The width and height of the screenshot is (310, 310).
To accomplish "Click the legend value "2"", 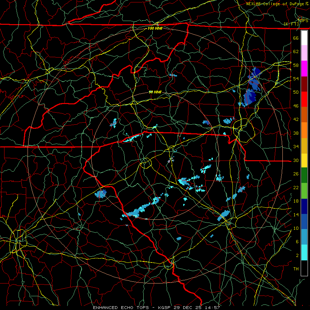I will (297, 256).
